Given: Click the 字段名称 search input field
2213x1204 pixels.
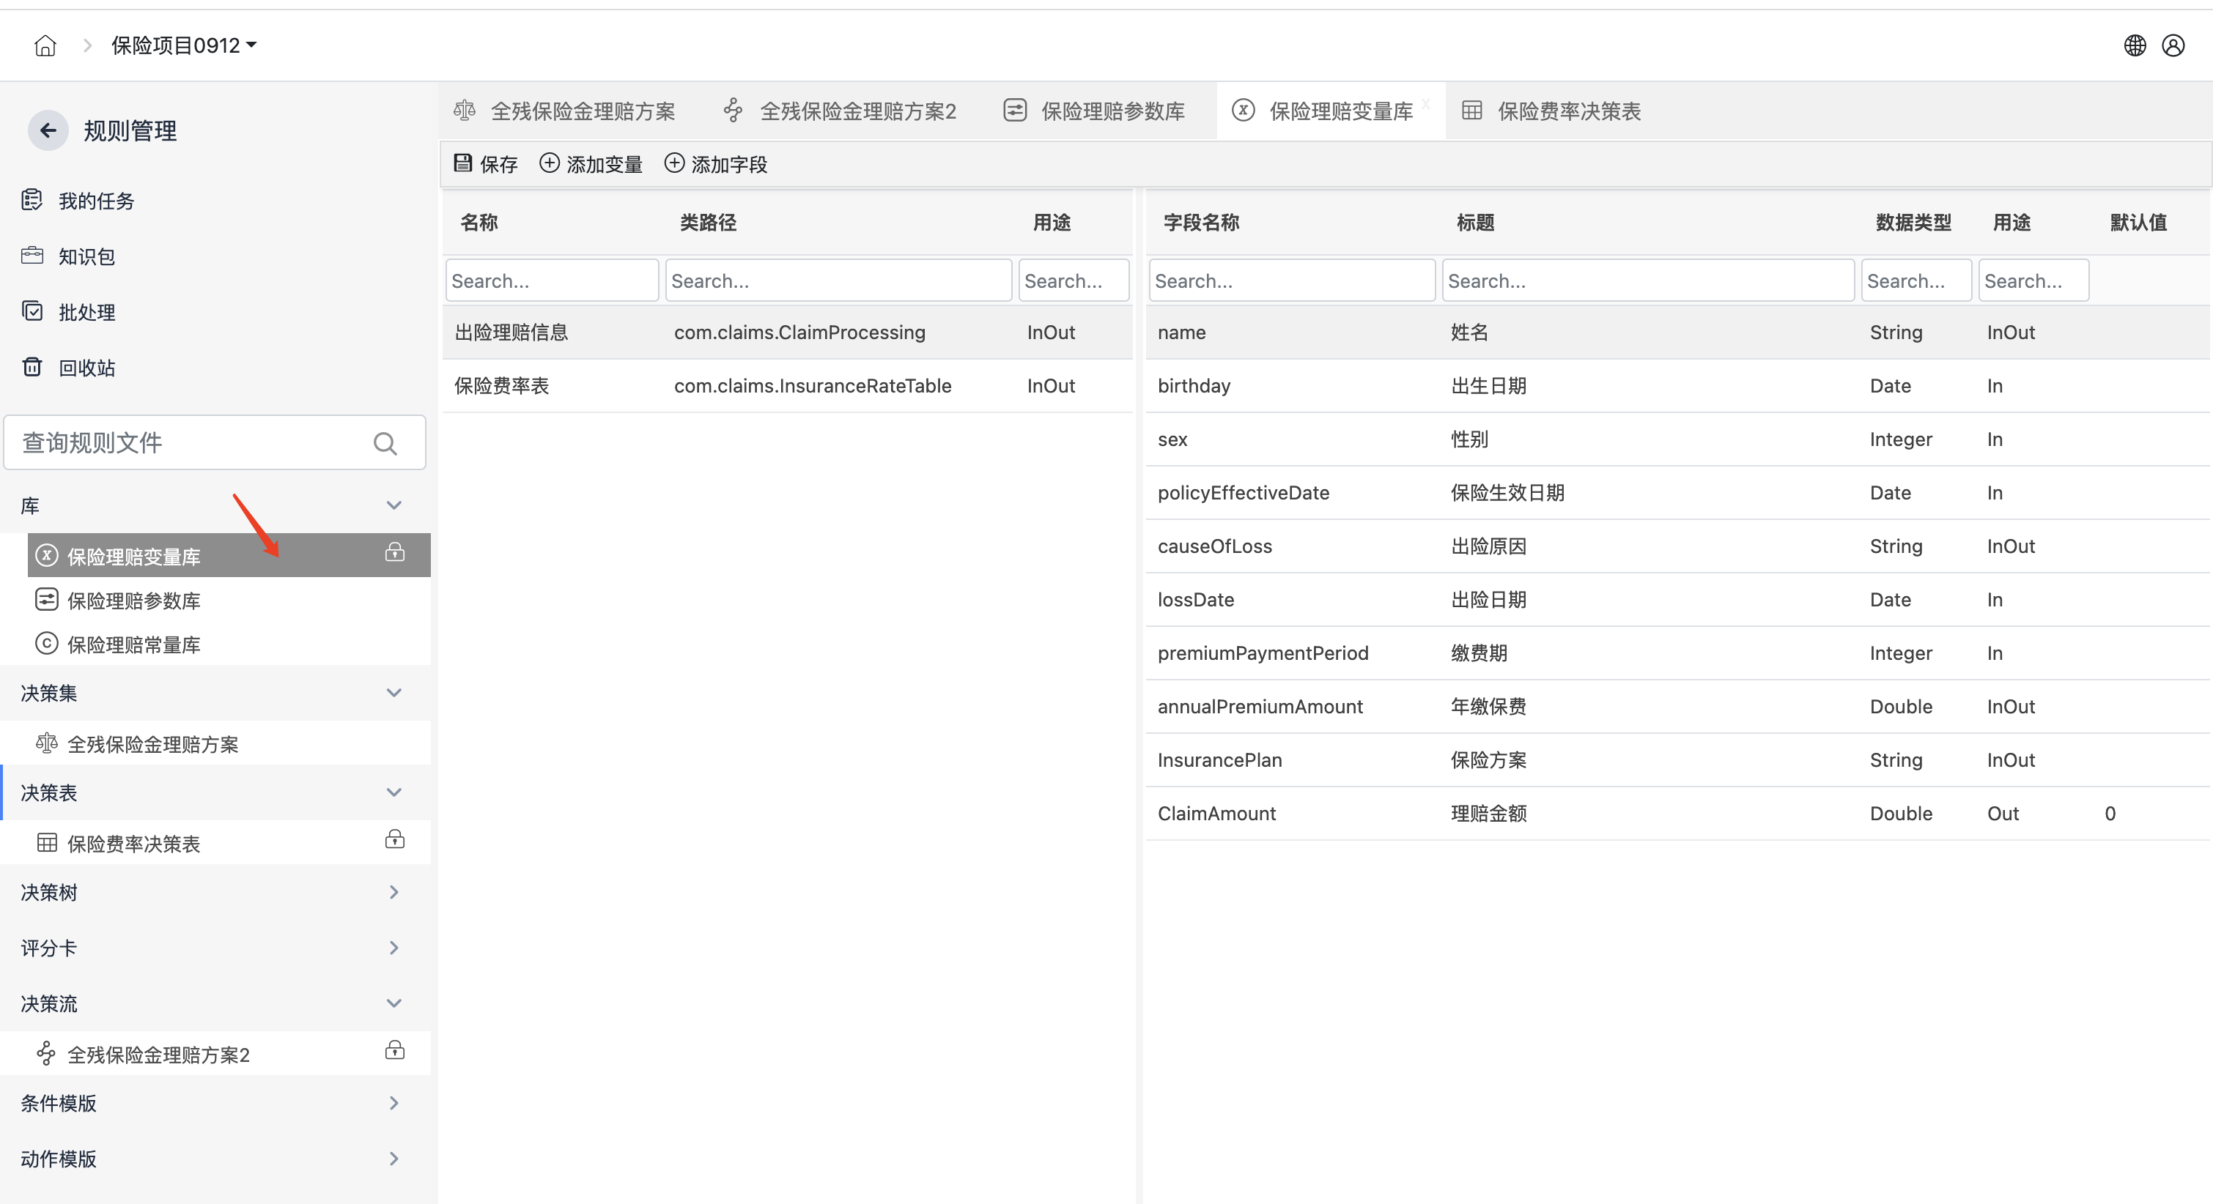Looking at the screenshot, I should coord(1290,280).
